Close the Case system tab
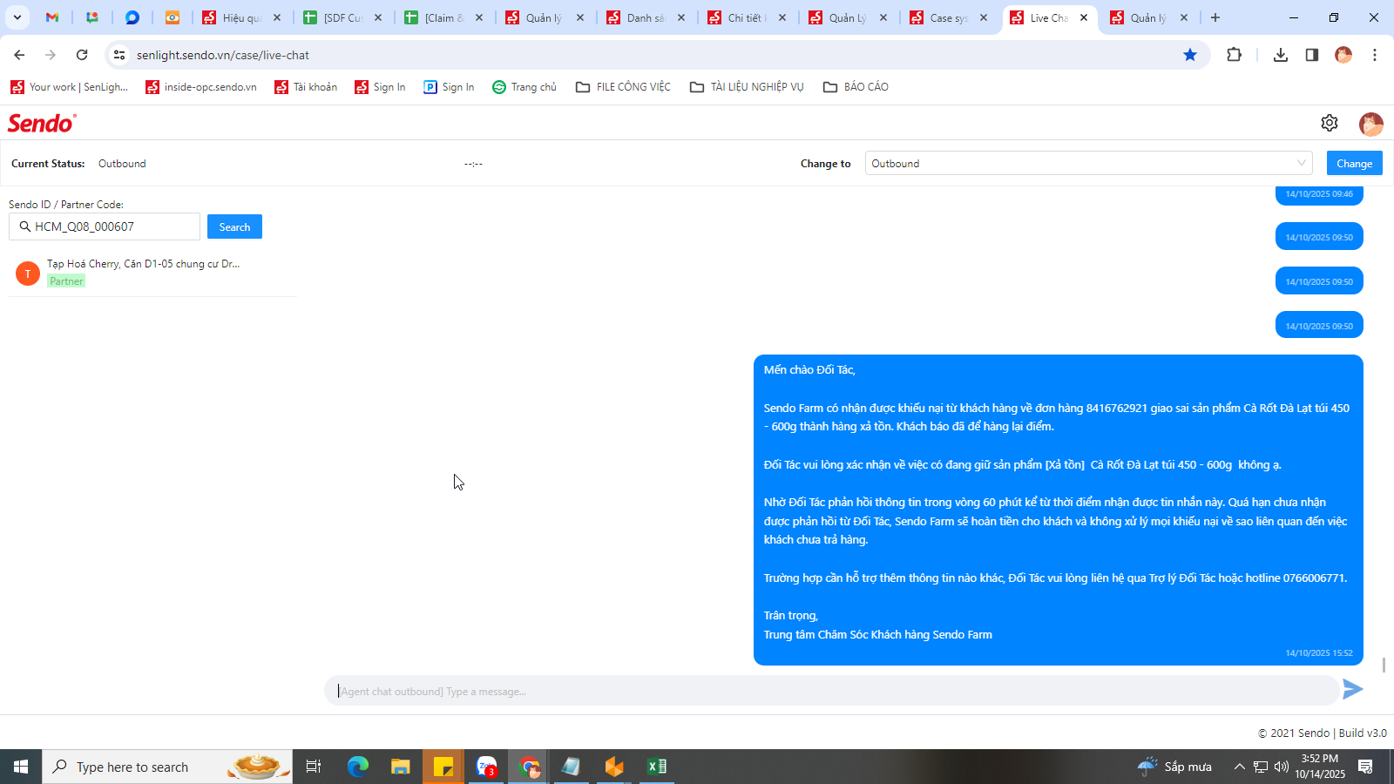The height and width of the screenshot is (784, 1394). [x=984, y=17]
